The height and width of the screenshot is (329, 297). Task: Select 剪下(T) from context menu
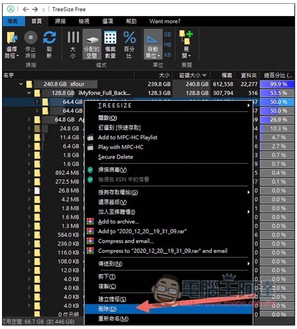(168, 277)
